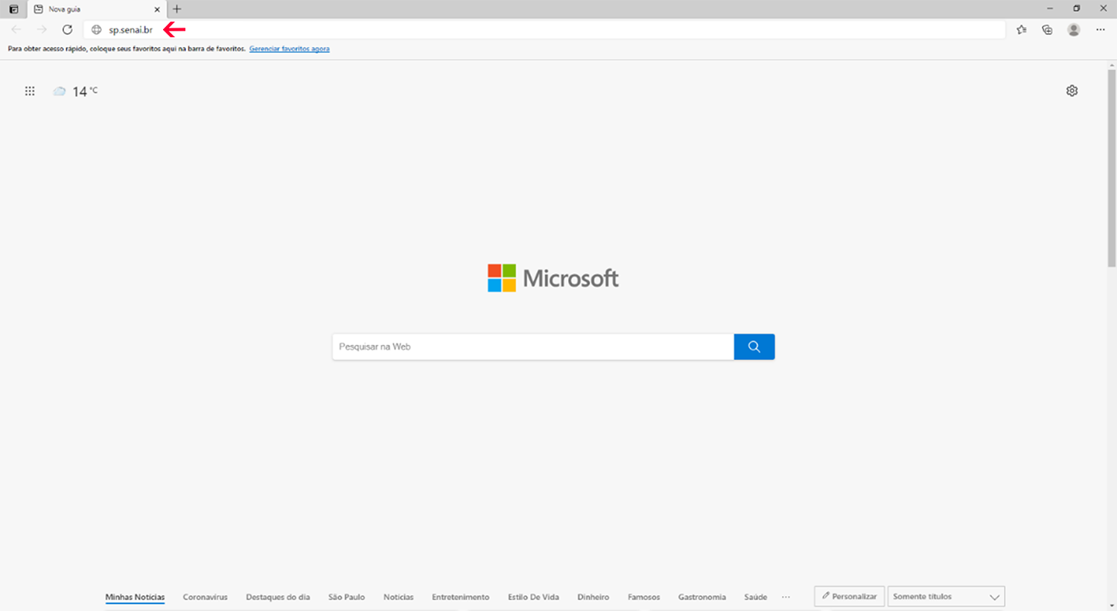Click the Pesquisar na Web search field
The height and width of the screenshot is (611, 1117).
click(x=533, y=346)
